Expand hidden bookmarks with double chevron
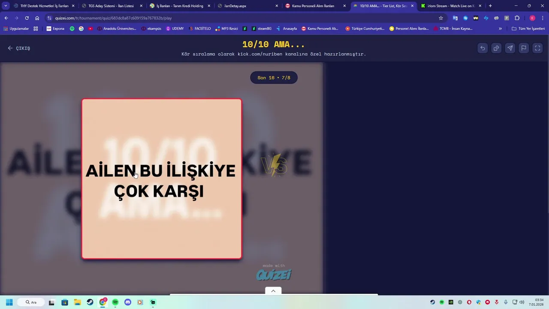The image size is (549, 309). click(x=500, y=29)
